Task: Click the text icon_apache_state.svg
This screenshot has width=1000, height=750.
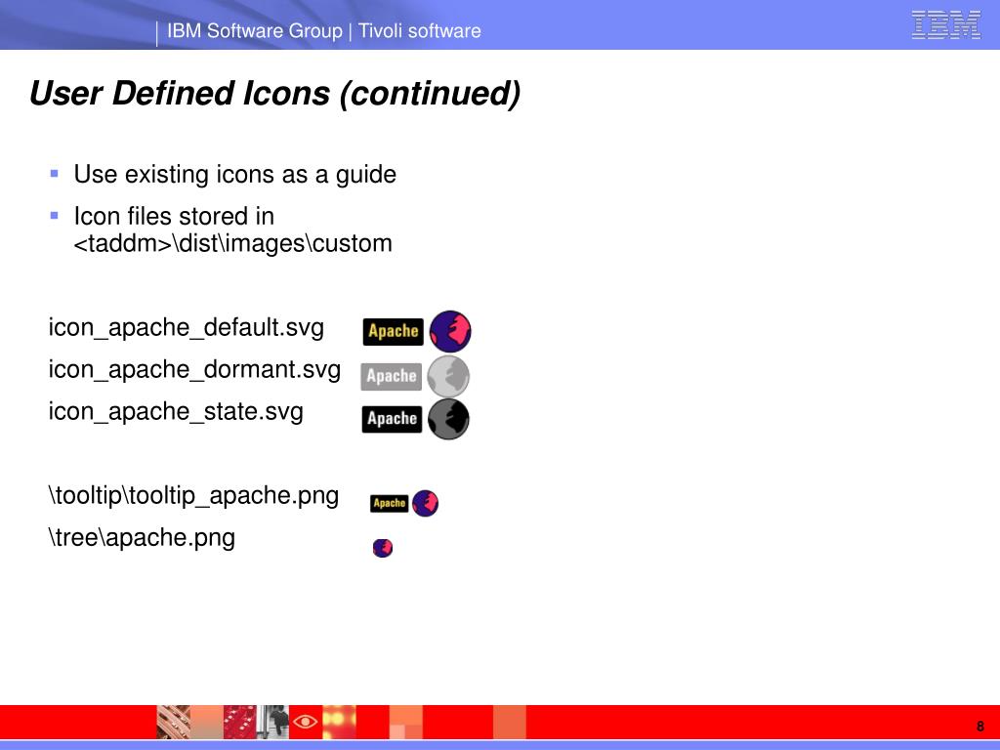Action: tap(176, 412)
